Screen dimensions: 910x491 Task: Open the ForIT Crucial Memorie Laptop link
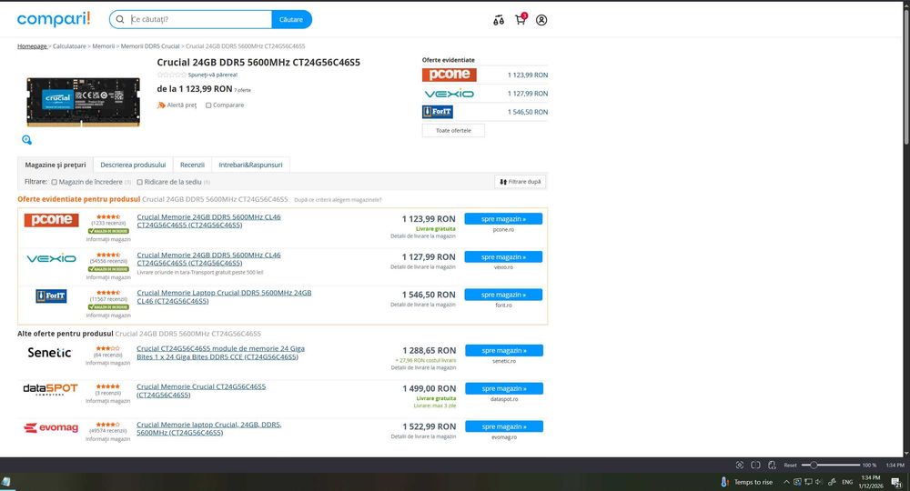pyautogui.click(x=224, y=296)
